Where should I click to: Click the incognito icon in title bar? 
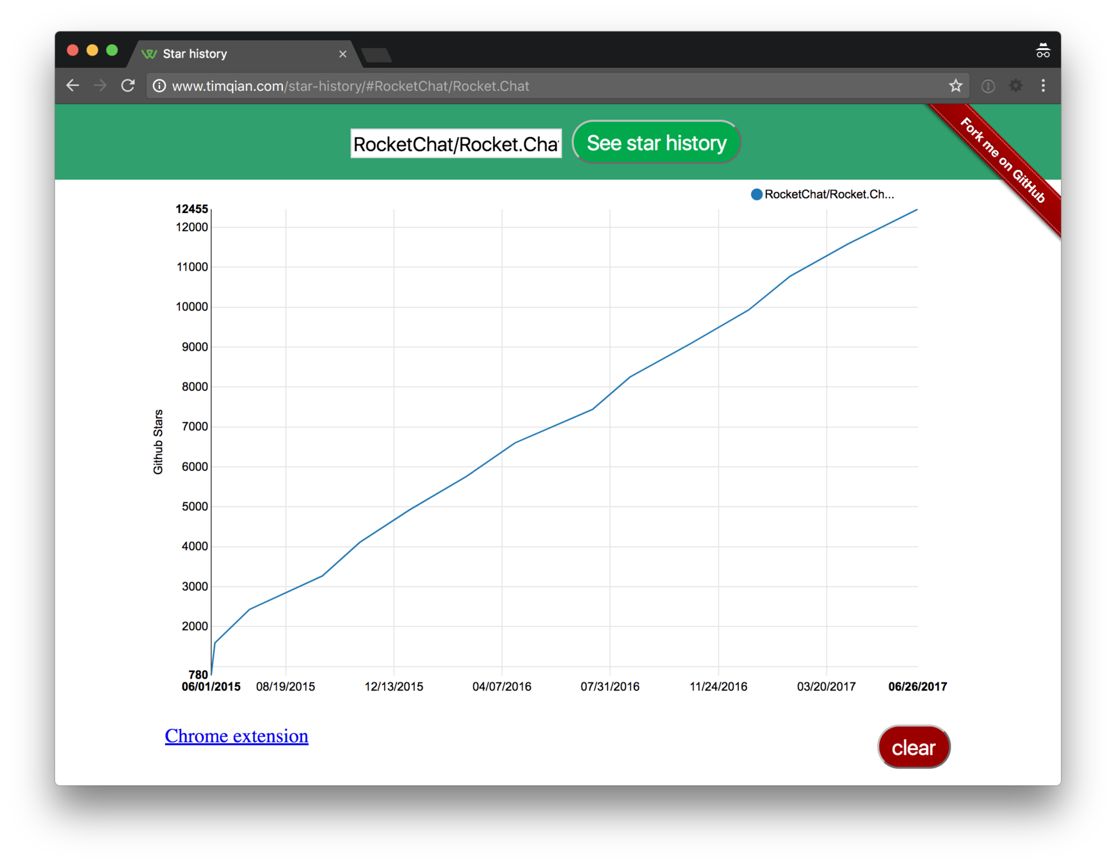click(1043, 51)
